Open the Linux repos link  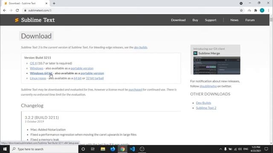38,78
